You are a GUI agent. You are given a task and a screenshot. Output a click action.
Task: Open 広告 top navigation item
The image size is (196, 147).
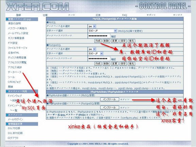click(98, 15)
